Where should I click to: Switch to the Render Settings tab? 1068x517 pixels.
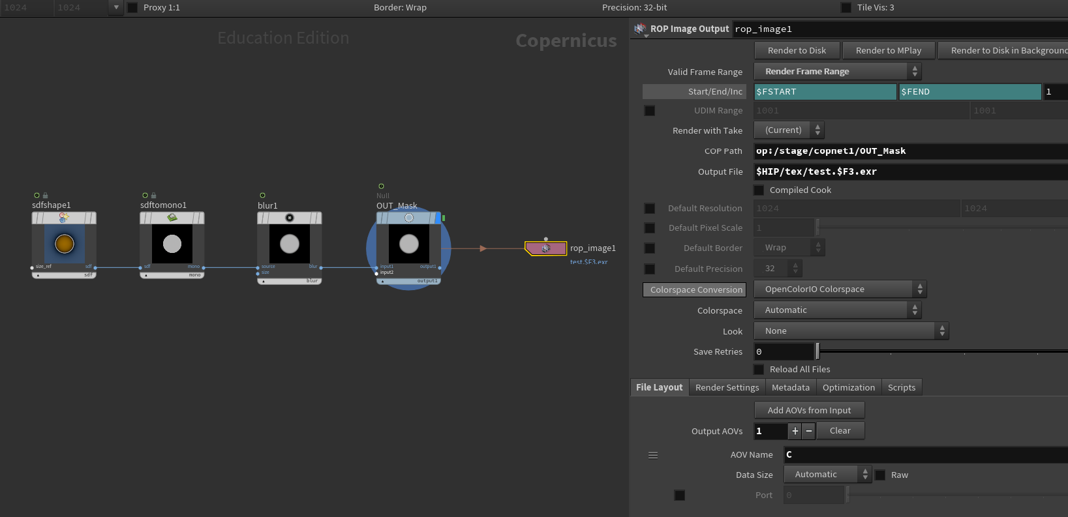[x=727, y=388]
